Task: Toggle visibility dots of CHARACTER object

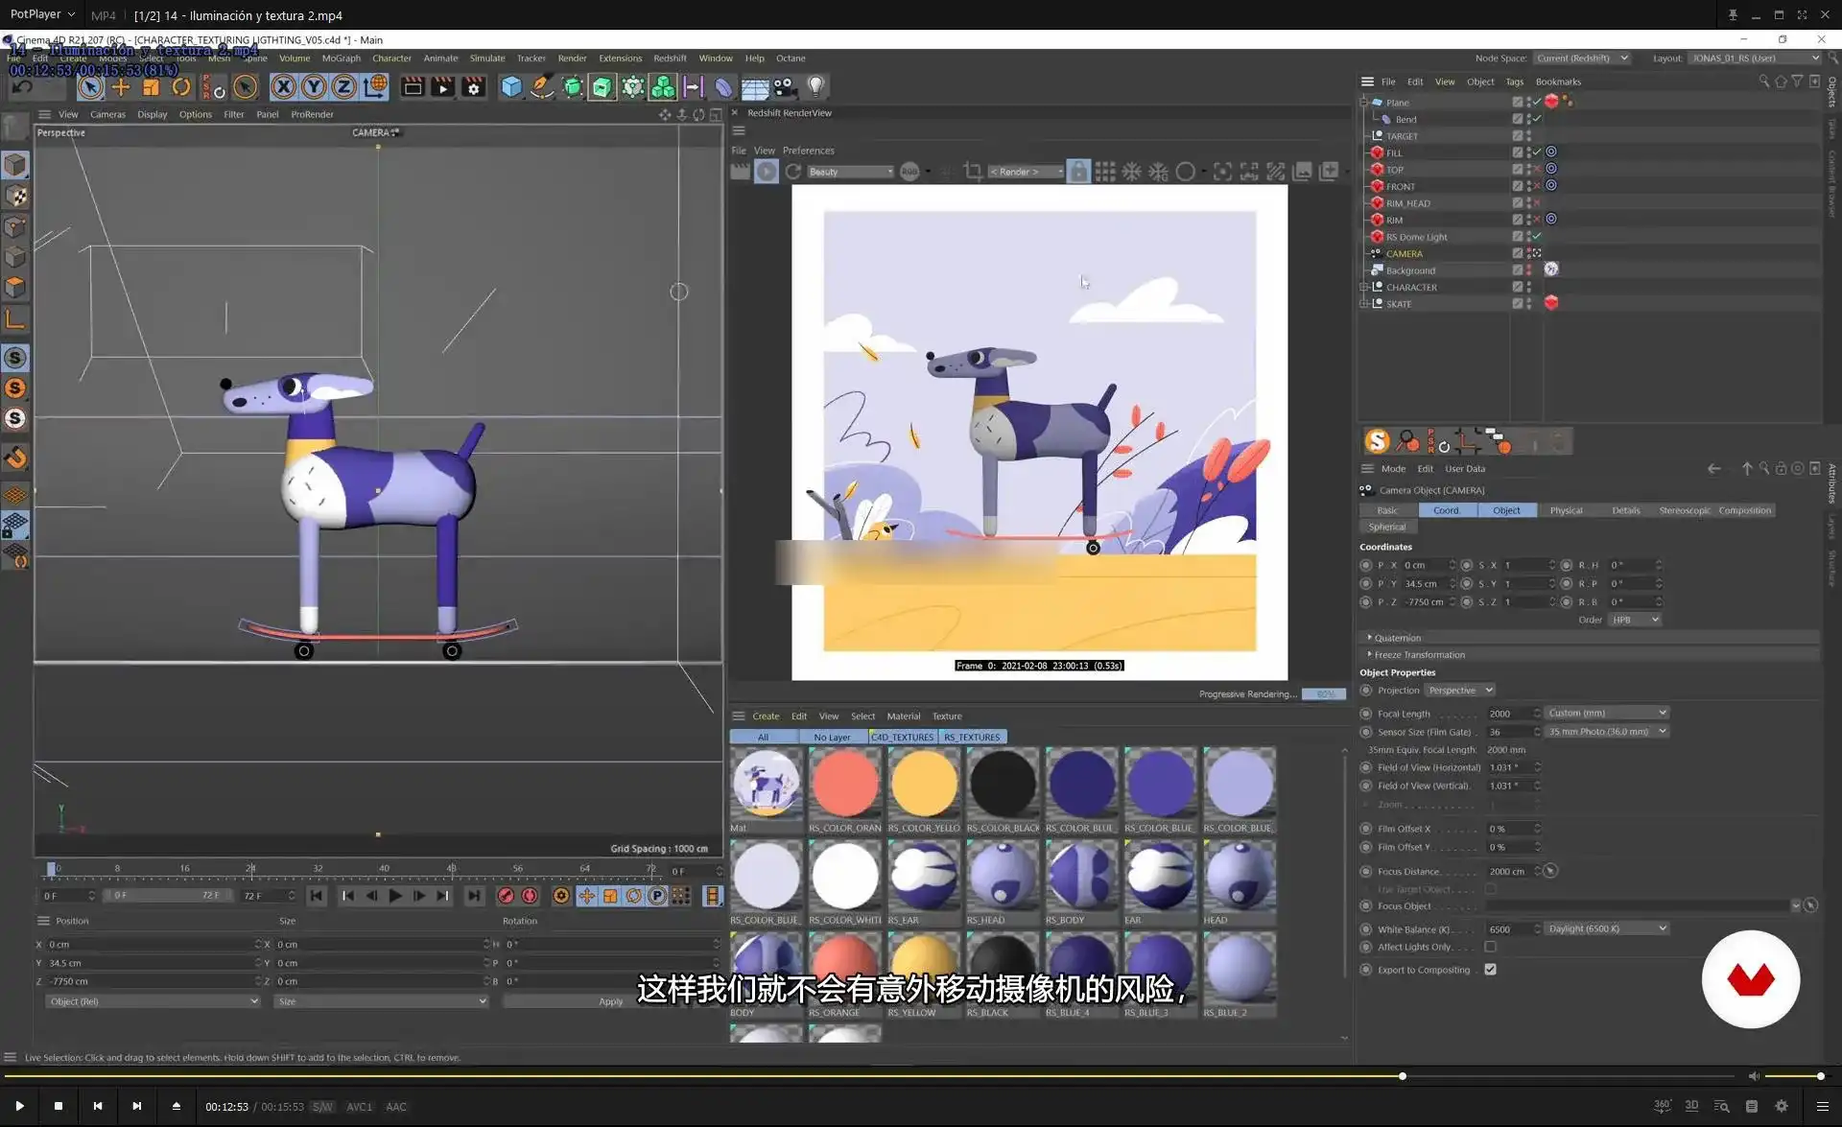Action: click(x=1529, y=287)
